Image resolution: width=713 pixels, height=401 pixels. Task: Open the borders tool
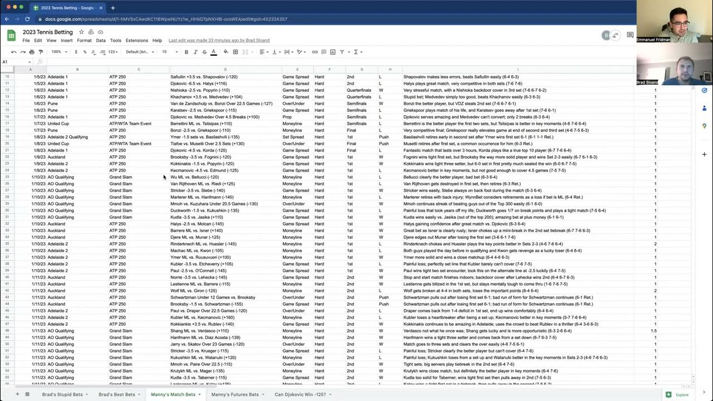click(x=236, y=52)
